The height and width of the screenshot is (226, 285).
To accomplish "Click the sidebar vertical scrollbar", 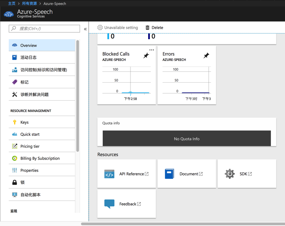I will [x=78, y=96].
